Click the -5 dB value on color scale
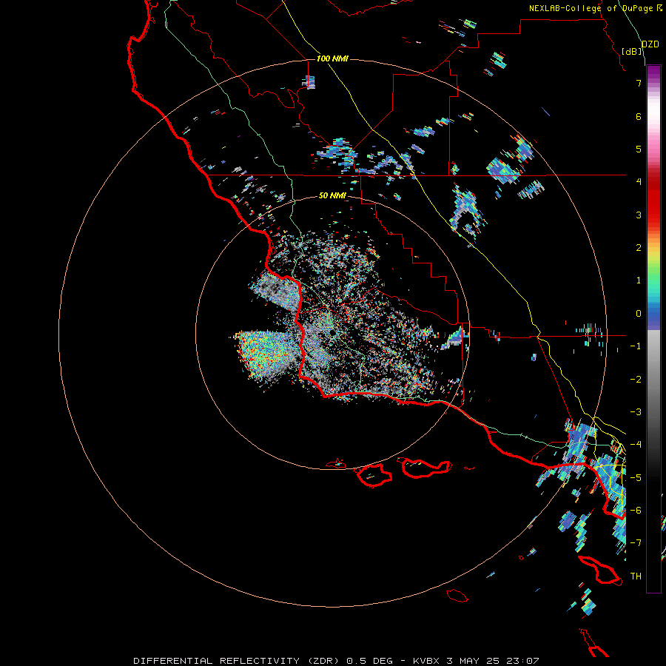 coord(636,478)
